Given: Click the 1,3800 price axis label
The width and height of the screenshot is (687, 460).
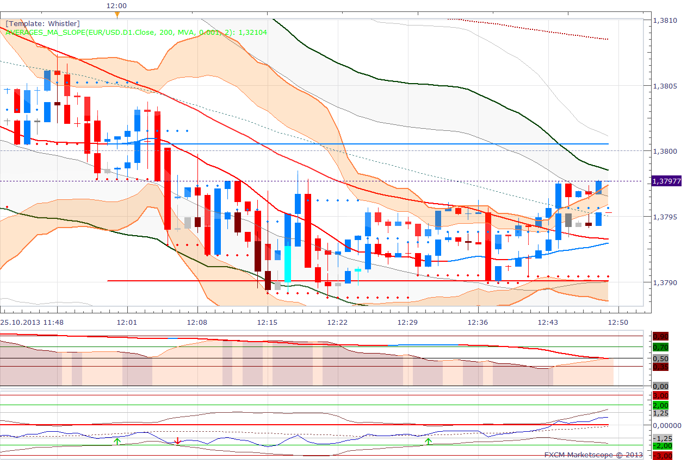Looking at the screenshot, I should [665, 151].
